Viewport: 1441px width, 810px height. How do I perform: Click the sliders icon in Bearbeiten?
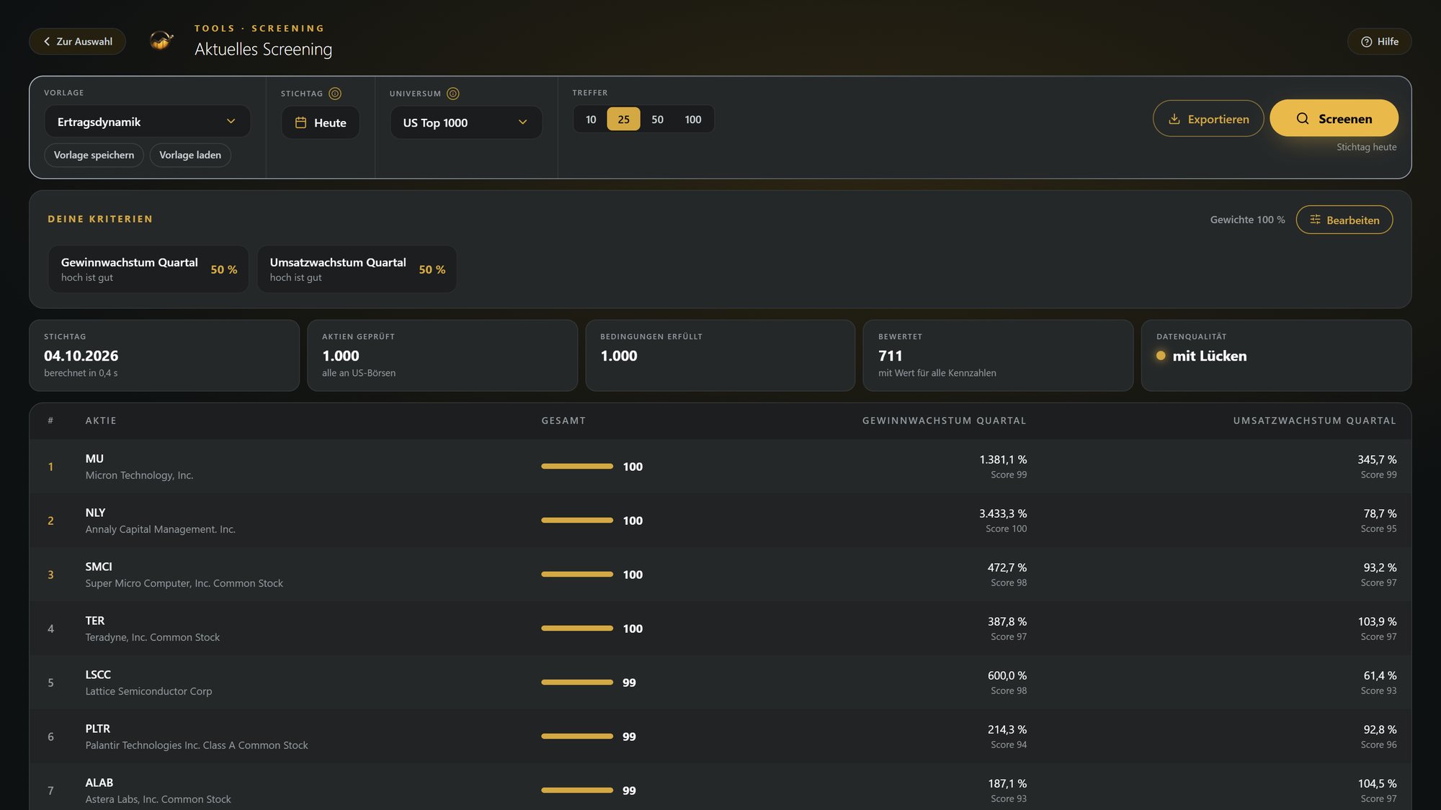[1315, 220]
